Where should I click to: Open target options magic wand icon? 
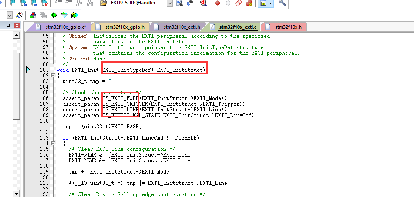tap(19, 15)
